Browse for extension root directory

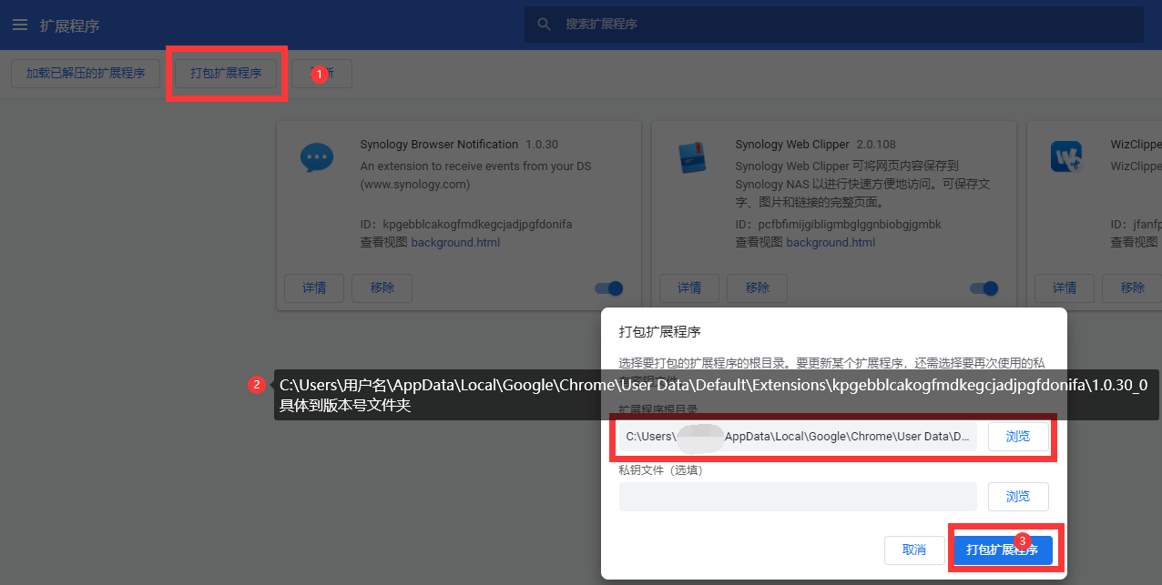[1018, 437]
